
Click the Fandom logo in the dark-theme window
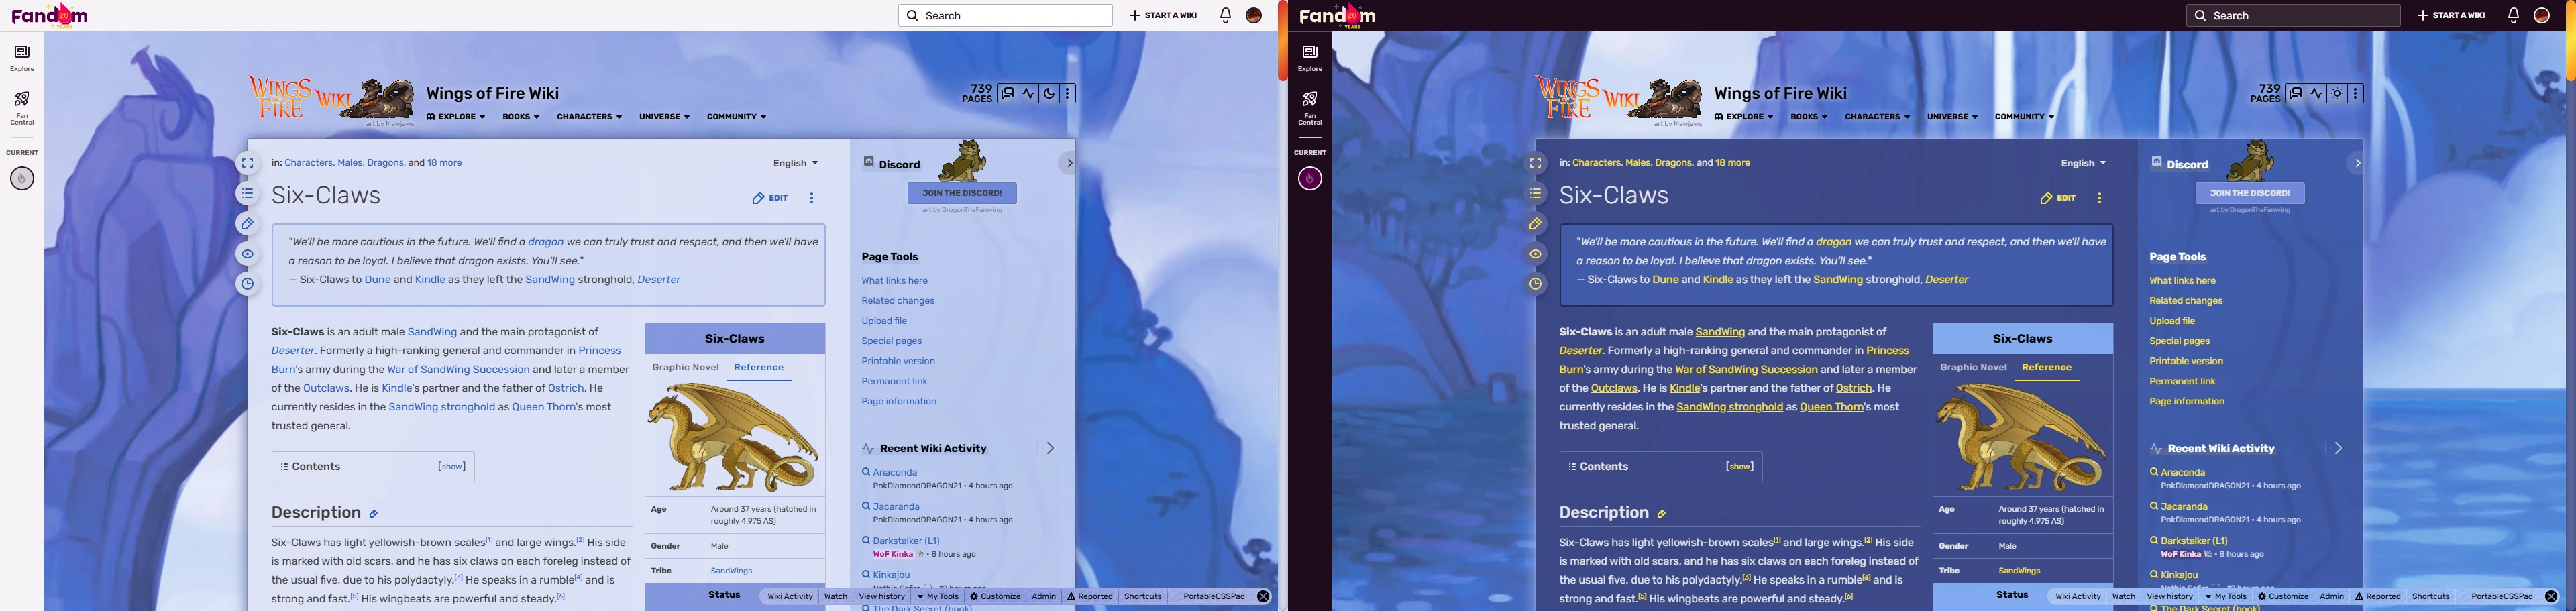1337,15
